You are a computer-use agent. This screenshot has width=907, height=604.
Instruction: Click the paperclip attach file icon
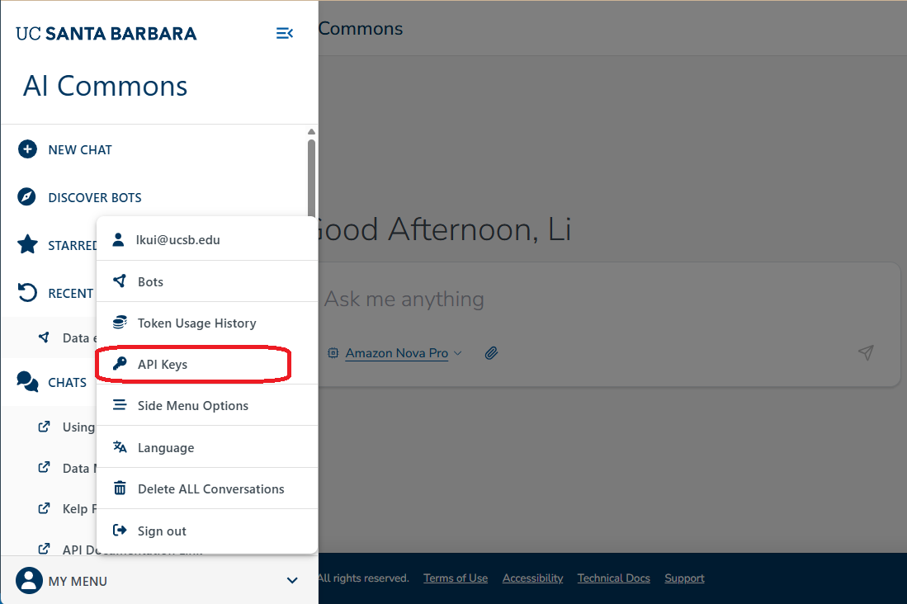[491, 353]
